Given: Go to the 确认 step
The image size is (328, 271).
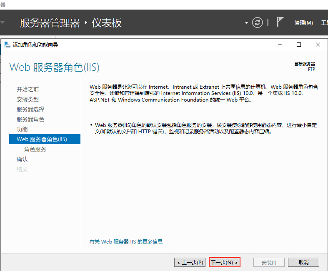Looking at the screenshot, I should (x=22, y=159).
